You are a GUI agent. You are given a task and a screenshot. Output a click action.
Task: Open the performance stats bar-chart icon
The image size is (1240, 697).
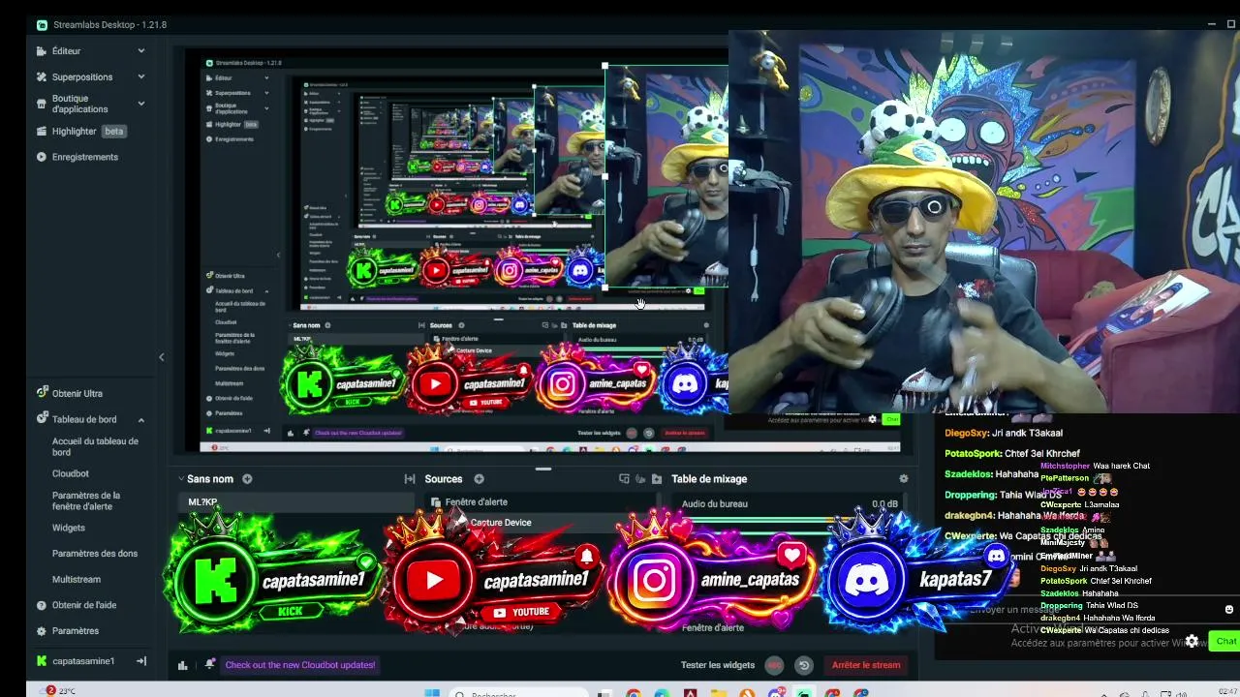(x=182, y=665)
